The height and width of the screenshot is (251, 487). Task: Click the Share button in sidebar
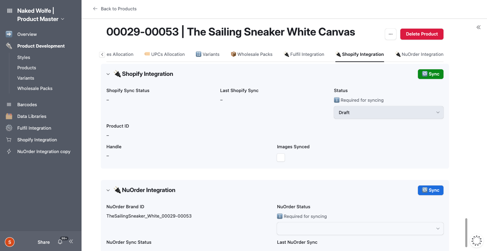[44, 242]
